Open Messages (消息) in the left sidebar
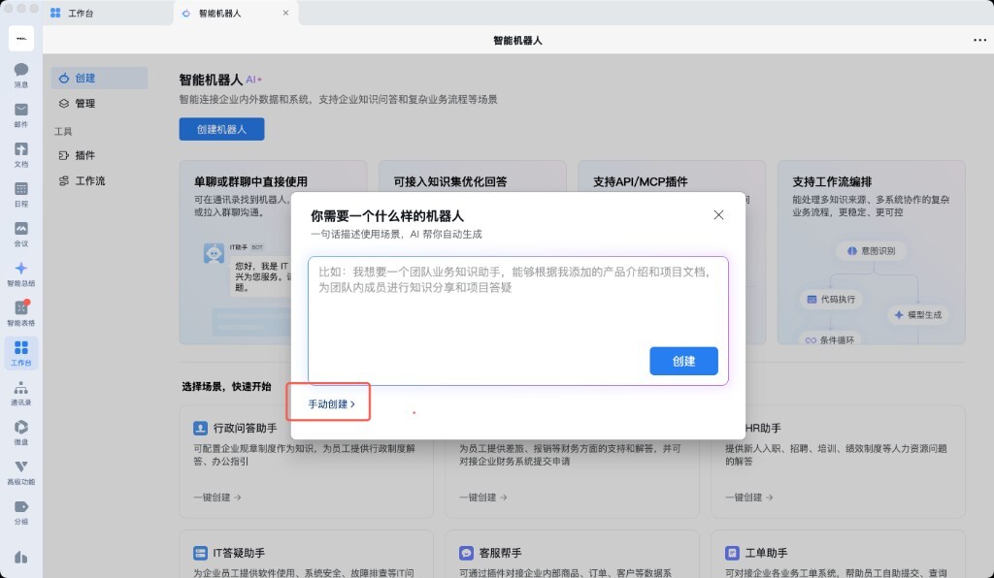This screenshot has height=578, width=994. point(21,74)
